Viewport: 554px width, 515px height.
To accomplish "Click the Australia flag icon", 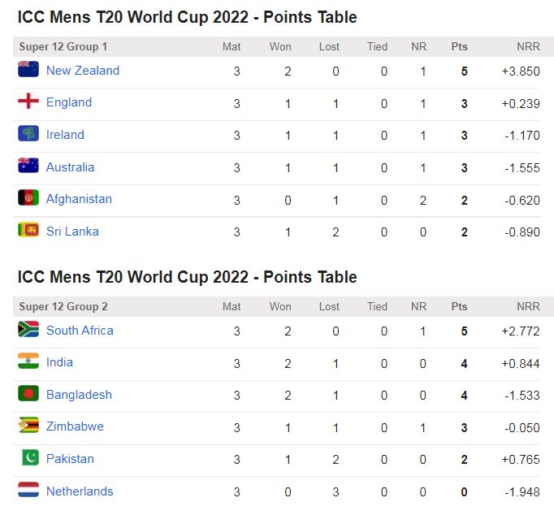I will tap(28, 167).
